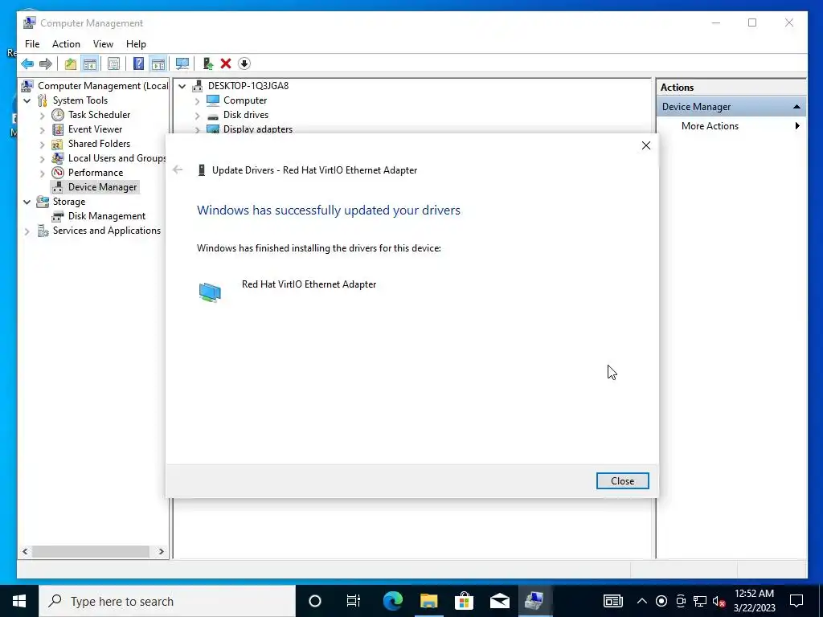Collapse the Storage tree node

click(27, 202)
